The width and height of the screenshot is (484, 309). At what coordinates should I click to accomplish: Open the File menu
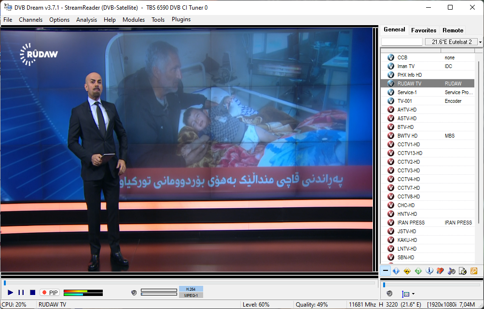coord(8,20)
